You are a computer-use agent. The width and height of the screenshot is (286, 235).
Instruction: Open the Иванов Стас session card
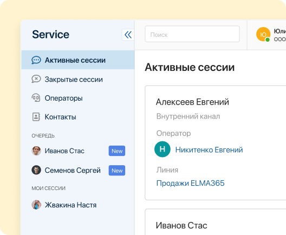pyautogui.click(x=216, y=222)
